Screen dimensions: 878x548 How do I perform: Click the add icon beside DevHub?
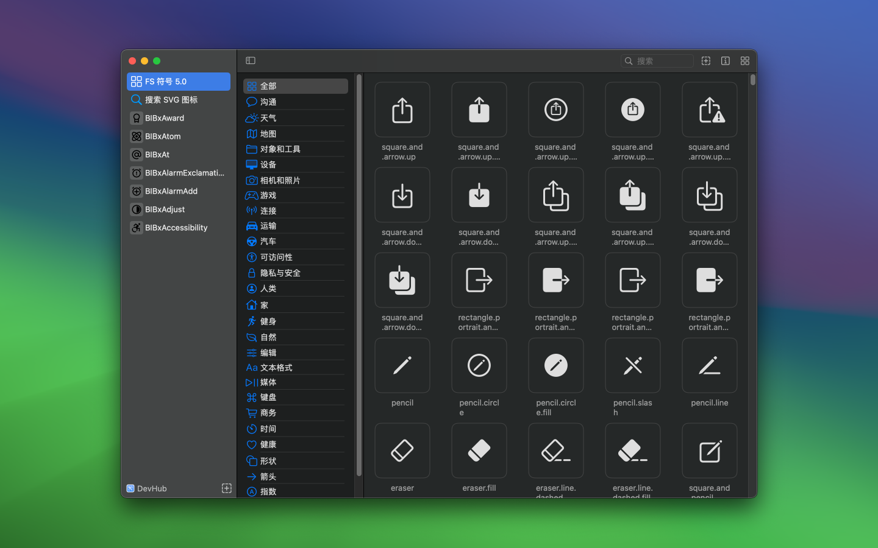pyautogui.click(x=226, y=488)
